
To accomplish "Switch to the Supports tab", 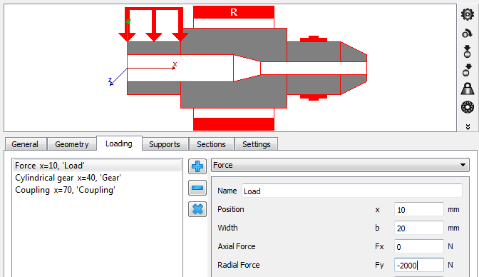I will [165, 144].
